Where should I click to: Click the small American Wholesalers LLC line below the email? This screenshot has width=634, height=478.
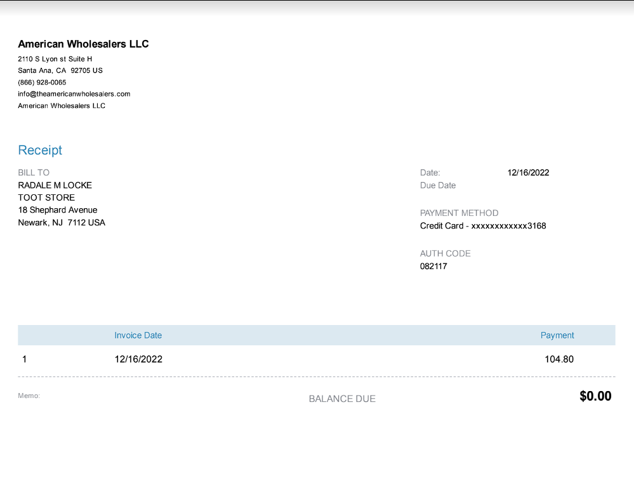pyautogui.click(x=62, y=105)
